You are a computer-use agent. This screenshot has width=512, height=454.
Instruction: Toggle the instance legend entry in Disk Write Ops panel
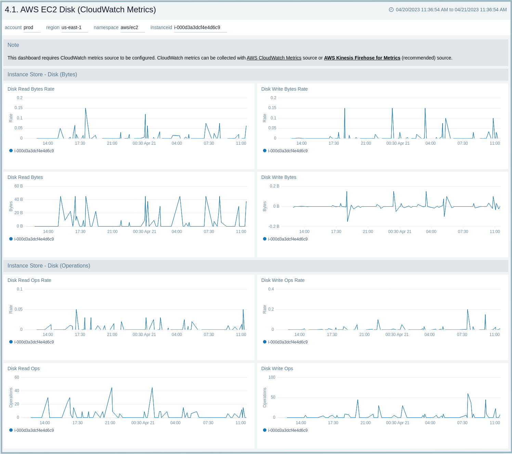(265, 430)
